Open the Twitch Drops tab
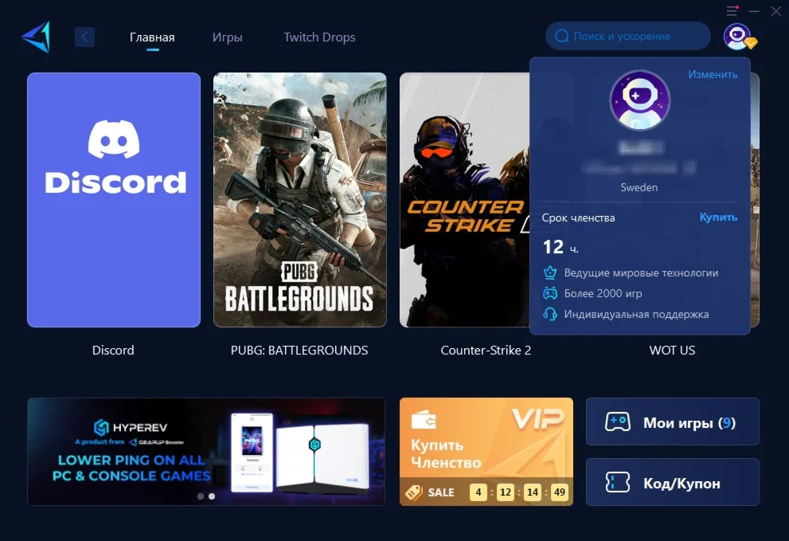Image resolution: width=789 pixels, height=541 pixels. (319, 37)
